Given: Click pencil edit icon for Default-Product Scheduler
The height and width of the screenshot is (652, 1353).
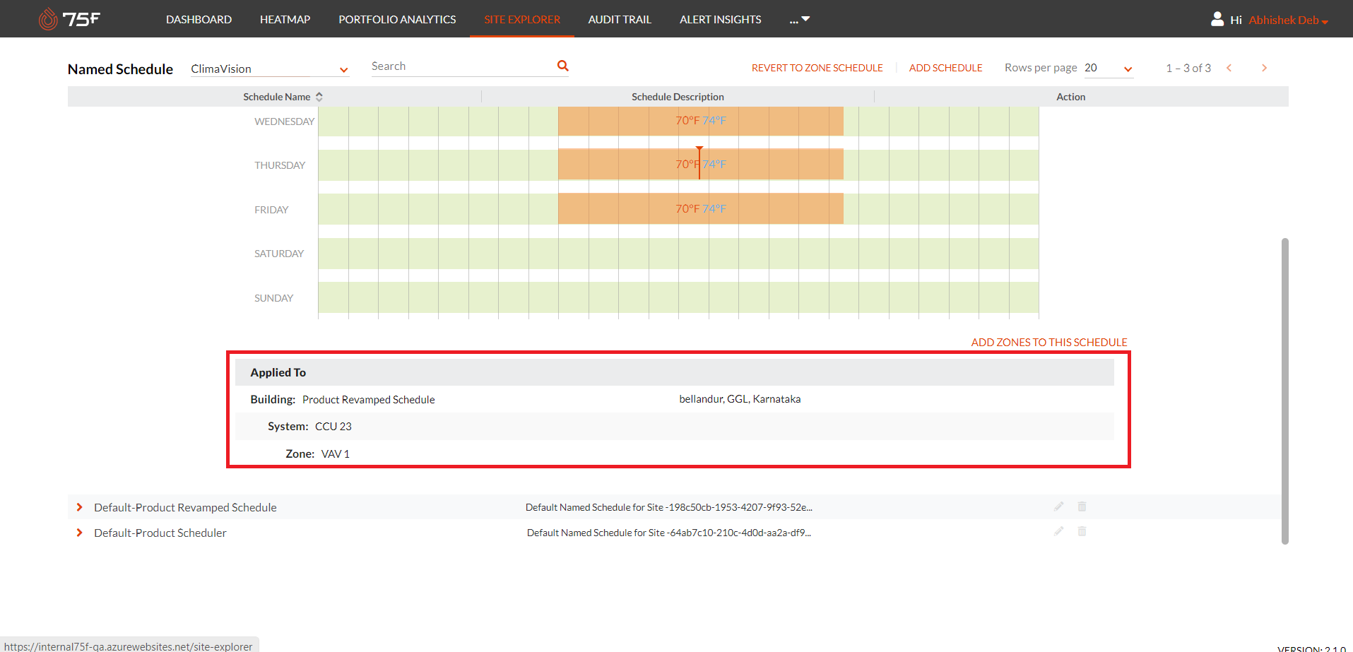Looking at the screenshot, I should click(x=1058, y=531).
